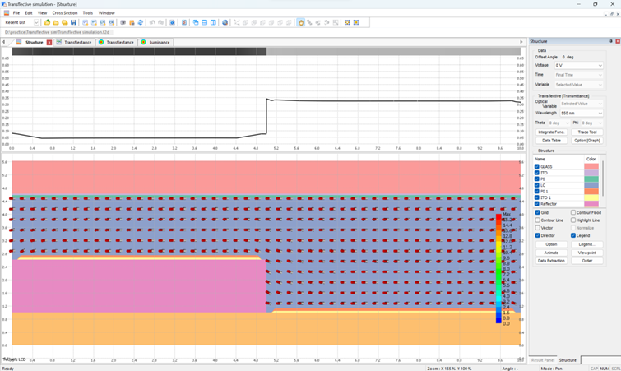Open the Cross Section menu
This screenshot has height=371, width=621.
click(65, 13)
